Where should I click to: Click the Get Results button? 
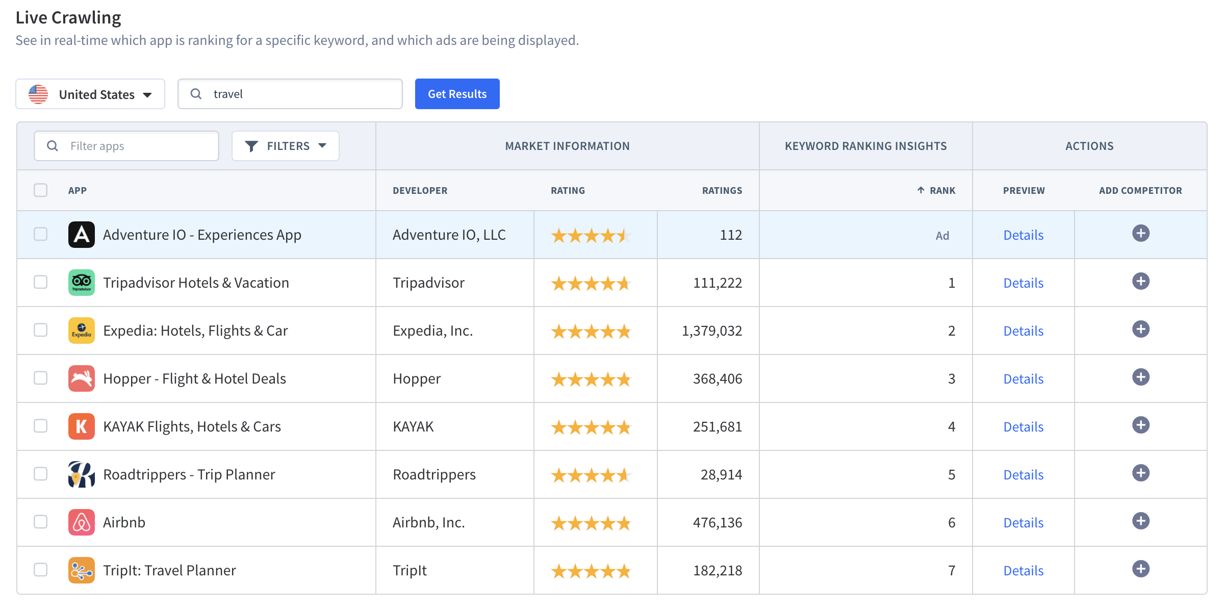tap(457, 94)
